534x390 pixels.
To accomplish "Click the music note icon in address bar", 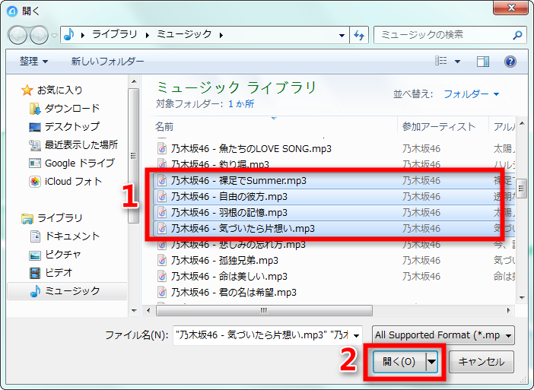I will click(69, 34).
